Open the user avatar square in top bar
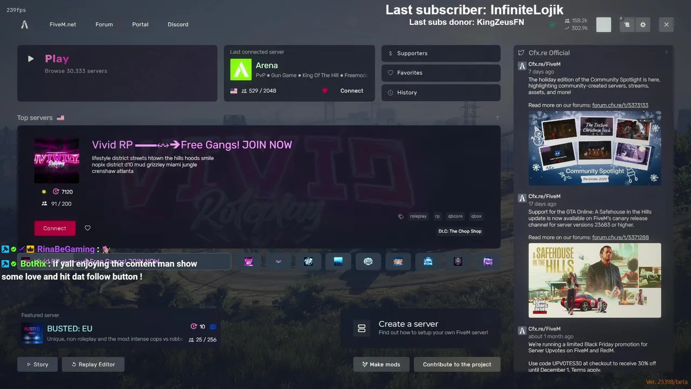Screen dimensions: 691x389 (x=604, y=24)
